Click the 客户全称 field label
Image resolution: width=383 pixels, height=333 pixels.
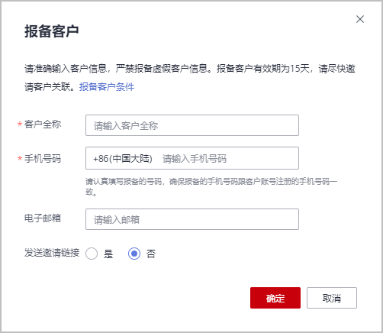pyautogui.click(x=43, y=124)
